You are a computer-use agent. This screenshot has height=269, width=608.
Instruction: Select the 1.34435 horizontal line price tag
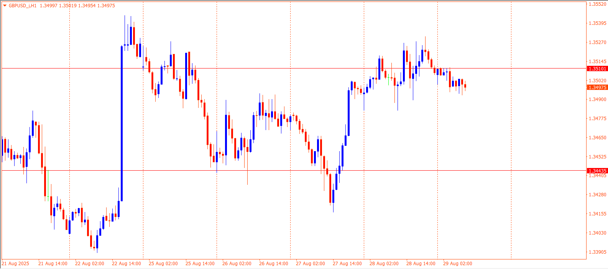point(597,171)
